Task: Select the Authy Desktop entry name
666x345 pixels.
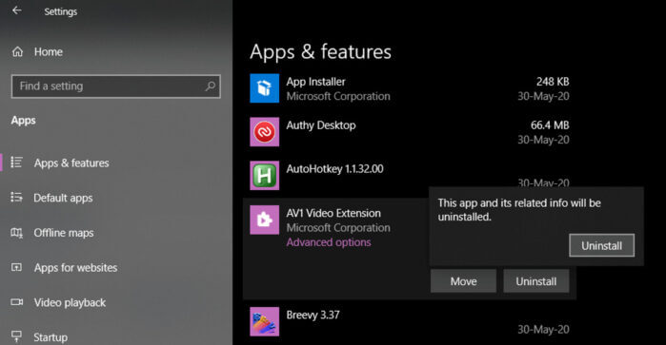Action: 321,125
